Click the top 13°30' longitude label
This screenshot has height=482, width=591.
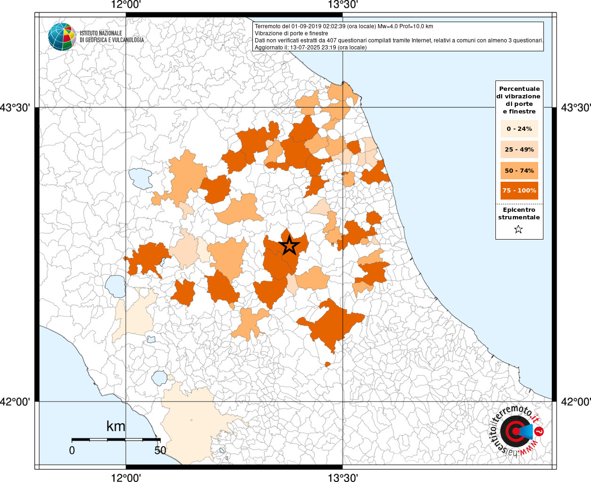(343, 5)
